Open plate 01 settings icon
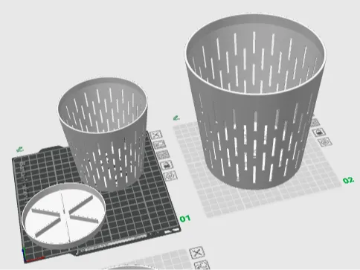 [x=170, y=176]
